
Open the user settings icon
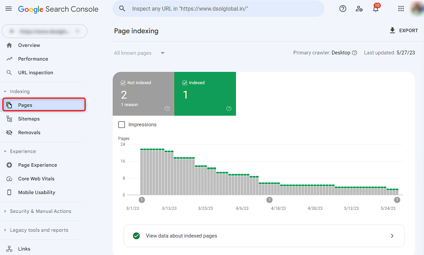(359, 9)
